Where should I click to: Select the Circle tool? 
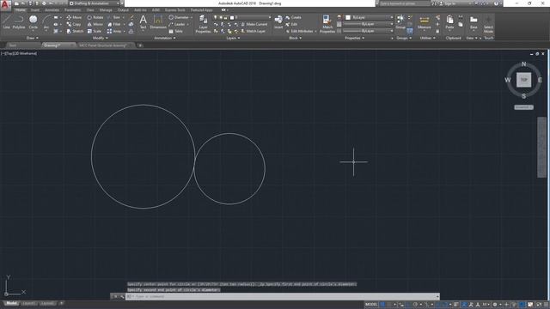click(33, 21)
